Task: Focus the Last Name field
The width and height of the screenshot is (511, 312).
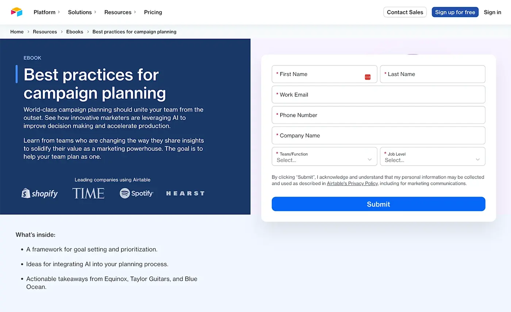Action: coord(433,74)
